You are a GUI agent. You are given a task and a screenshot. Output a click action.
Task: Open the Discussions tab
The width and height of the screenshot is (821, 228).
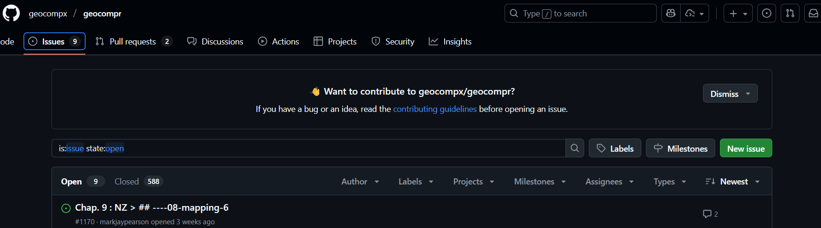[215, 42]
